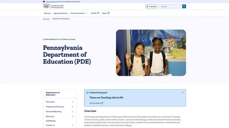Click the Overview section heading

[x=90, y=111]
